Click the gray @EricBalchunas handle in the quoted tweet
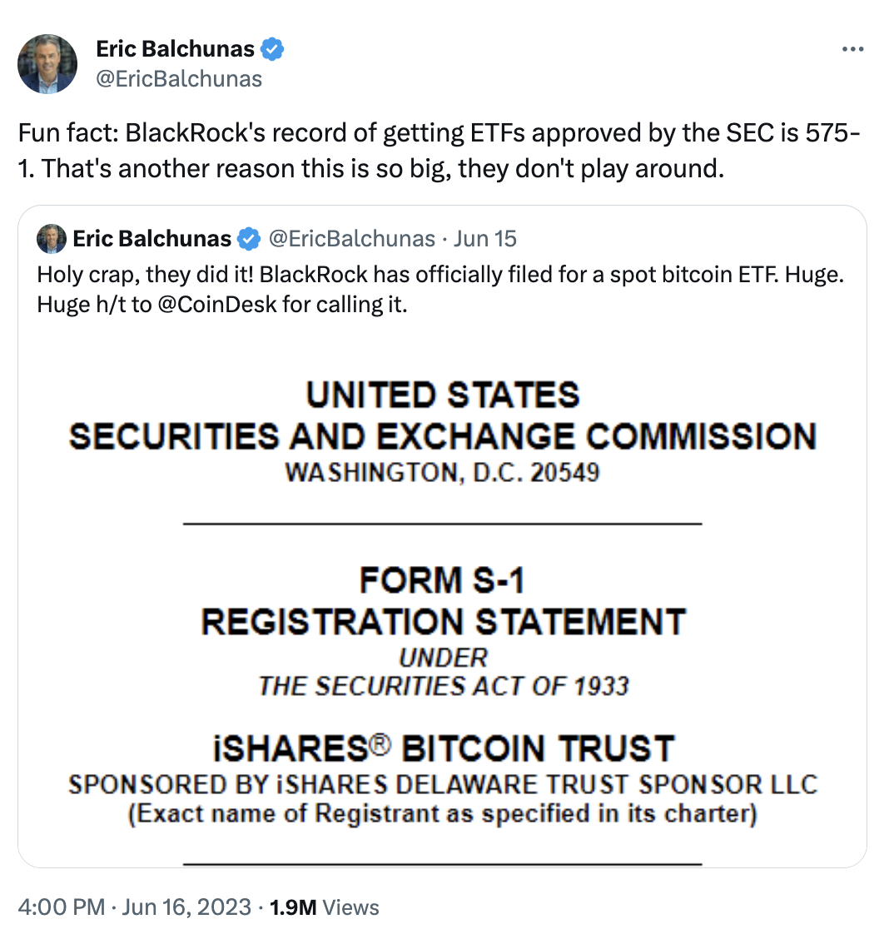This screenshot has width=884, height=939. point(351,240)
